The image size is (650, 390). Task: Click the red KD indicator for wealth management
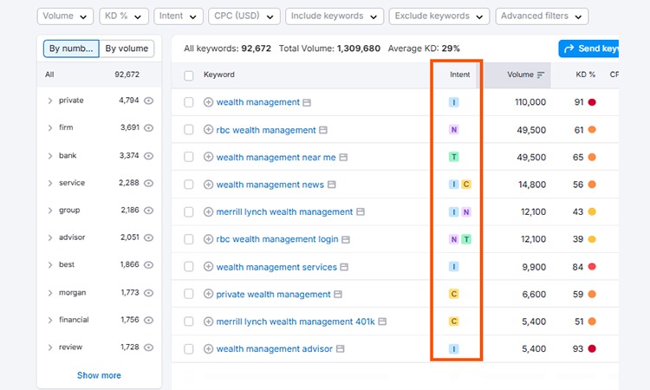point(592,102)
